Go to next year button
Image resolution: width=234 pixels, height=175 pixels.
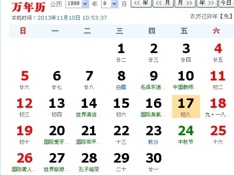point(207,3)
